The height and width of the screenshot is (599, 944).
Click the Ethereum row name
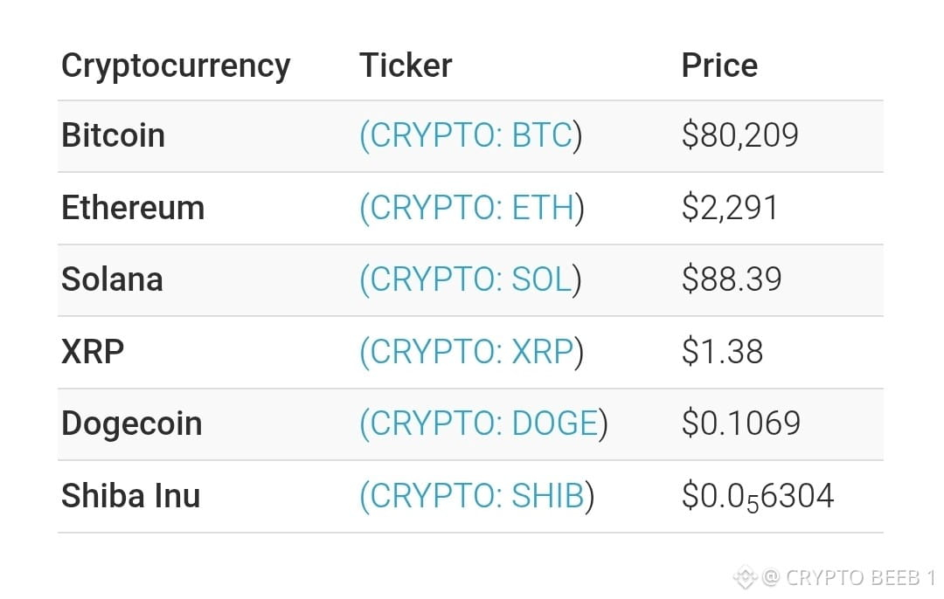coord(133,208)
